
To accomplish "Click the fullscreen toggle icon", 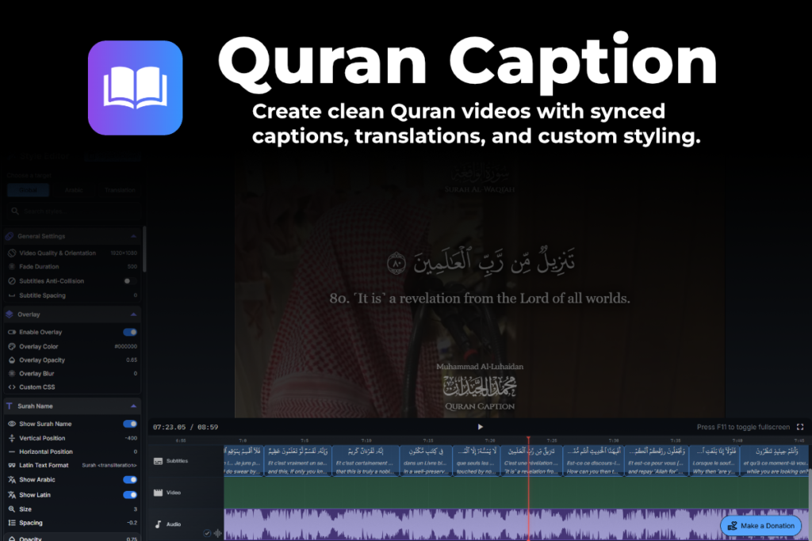I will pyautogui.click(x=800, y=427).
